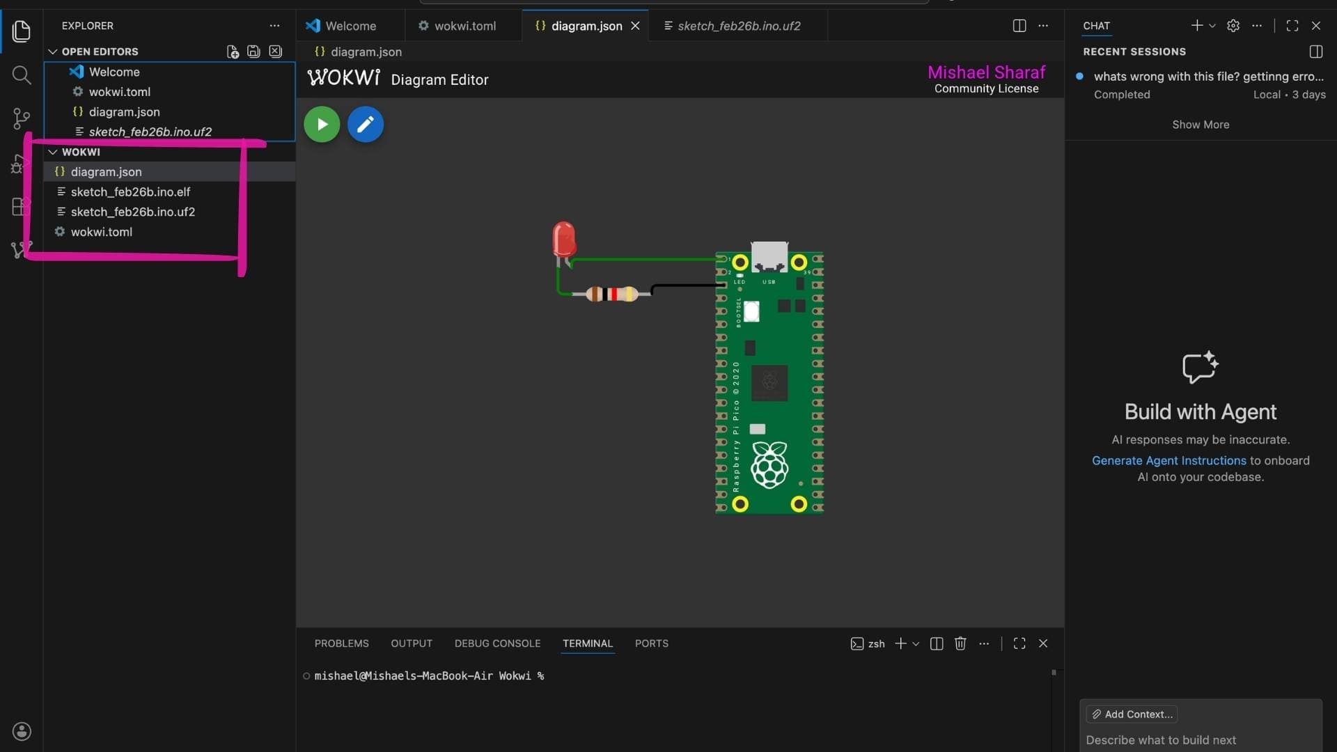This screenshot has height=752, width=1337.
Task: Open Source Control in the activity bar
Action: click(22, 118)
